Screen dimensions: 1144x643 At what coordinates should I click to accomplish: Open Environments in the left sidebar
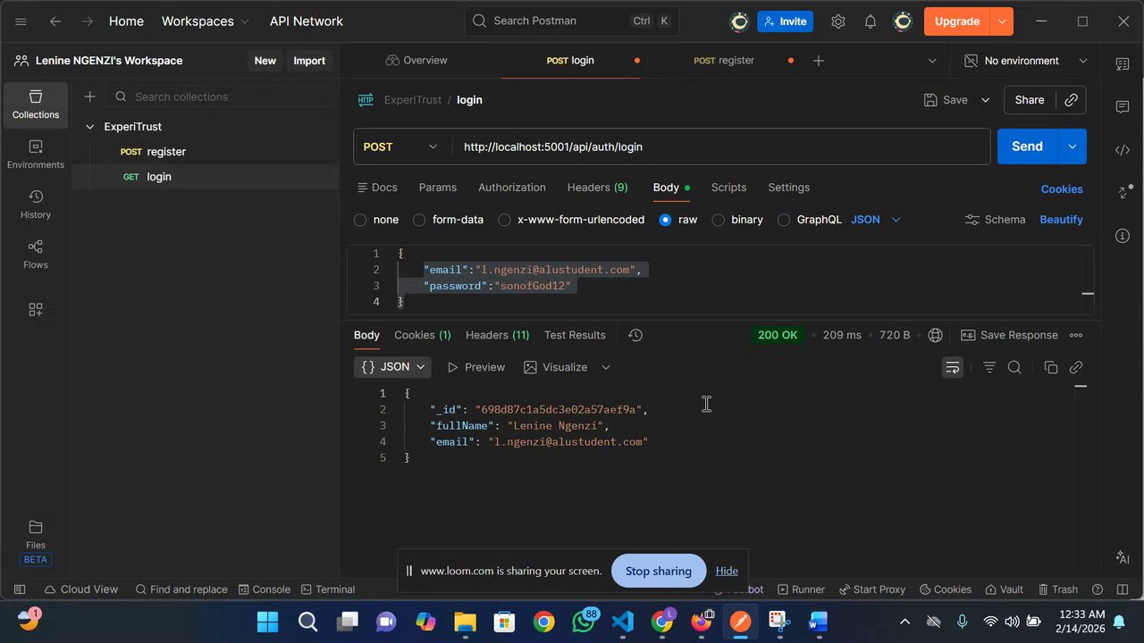36,154
